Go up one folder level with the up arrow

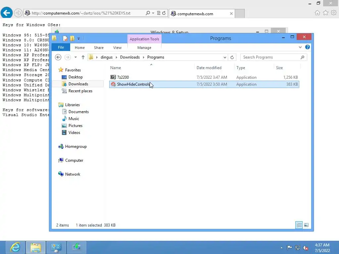[83, 57]
